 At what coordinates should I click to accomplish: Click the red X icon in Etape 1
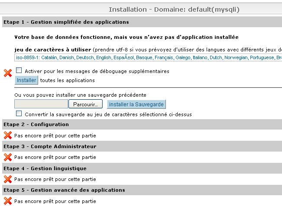click(7, 73)
